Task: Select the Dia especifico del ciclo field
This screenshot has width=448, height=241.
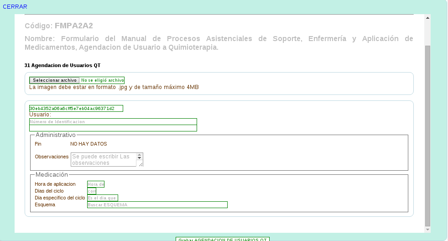Action: (x=102, y=198)
